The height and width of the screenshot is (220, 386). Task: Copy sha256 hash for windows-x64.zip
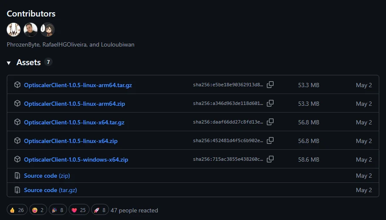coord(270,159)
